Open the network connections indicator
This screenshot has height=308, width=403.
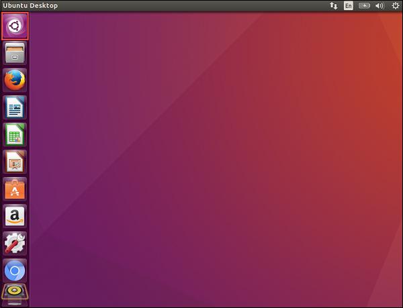(x=334, y=5)
